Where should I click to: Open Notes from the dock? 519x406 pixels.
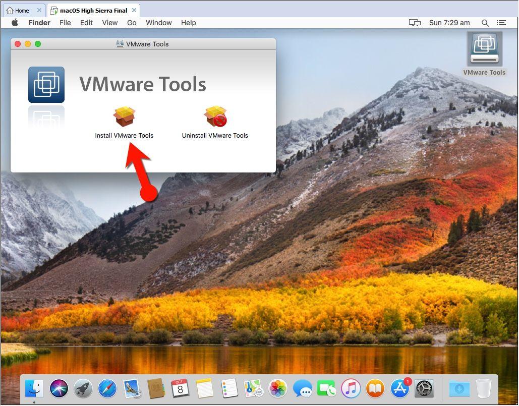[205, 388]
